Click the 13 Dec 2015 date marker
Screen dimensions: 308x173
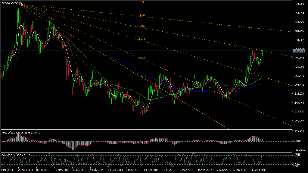(x=151, y=170)
